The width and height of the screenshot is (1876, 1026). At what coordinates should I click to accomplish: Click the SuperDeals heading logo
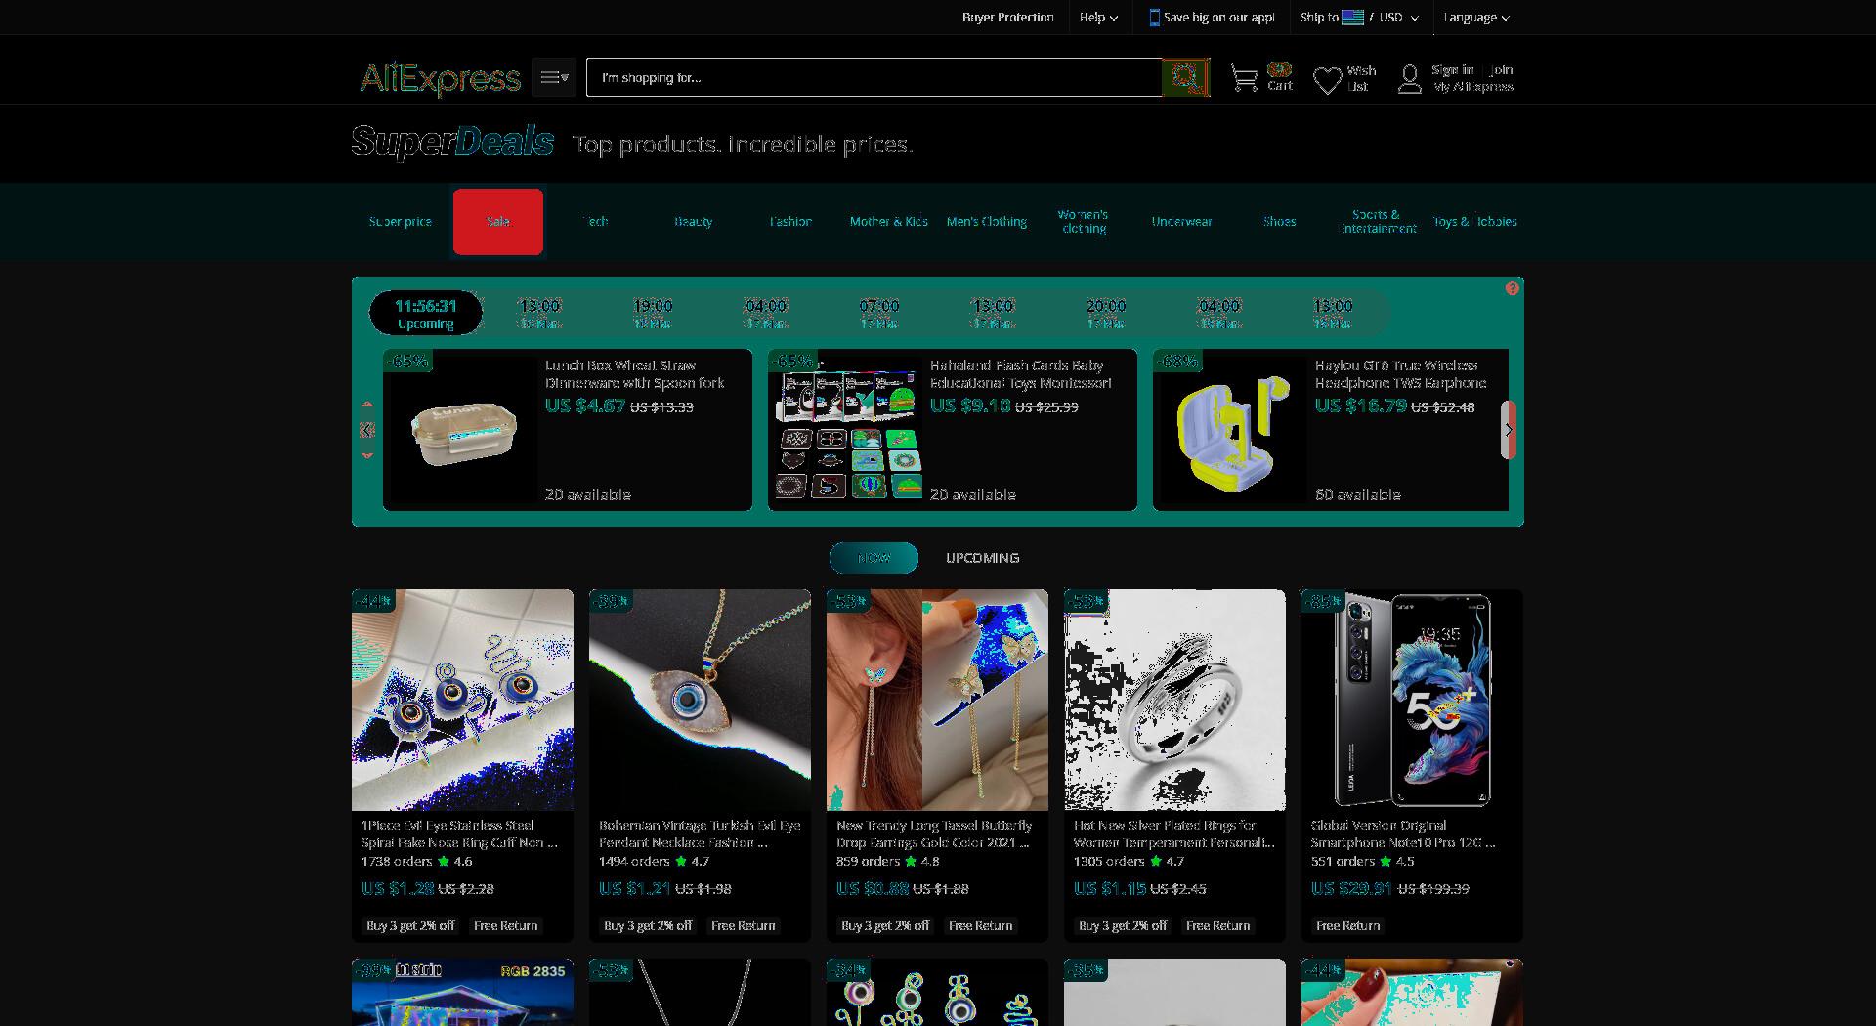coord(452,143)
